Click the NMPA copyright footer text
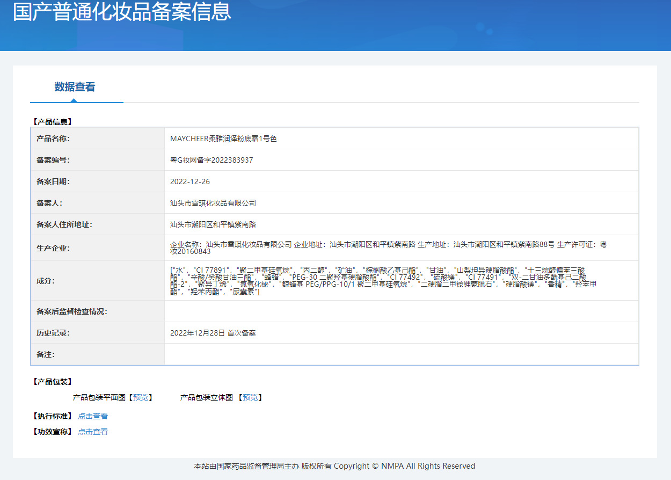The height and width of the screenshot is (480, 671). tap(334, 466)
